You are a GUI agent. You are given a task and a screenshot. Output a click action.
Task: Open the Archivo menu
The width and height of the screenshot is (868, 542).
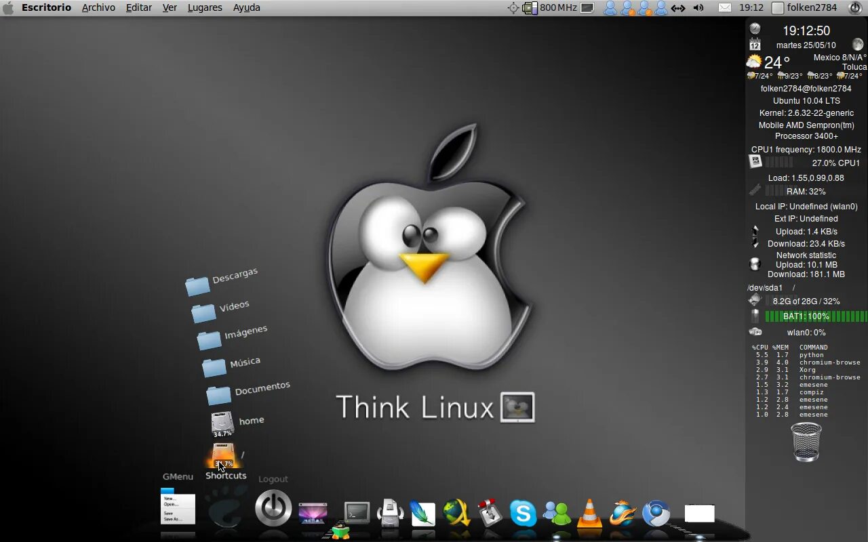[x=98, y=7]
